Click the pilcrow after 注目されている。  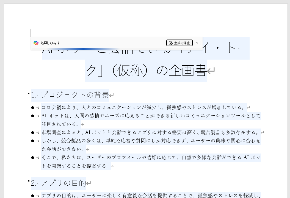point(83,124)
